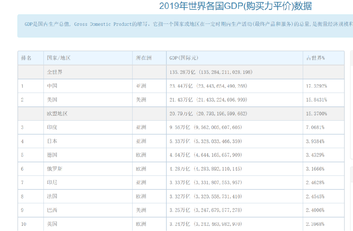Select the 欧盟地区 row label

point(57,114)
